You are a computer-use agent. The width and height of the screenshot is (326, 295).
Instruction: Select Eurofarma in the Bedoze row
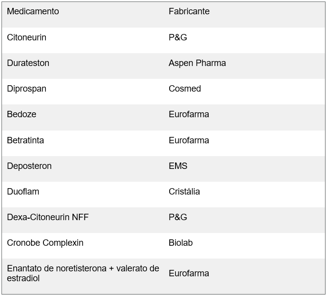click(x=189, y=114)
